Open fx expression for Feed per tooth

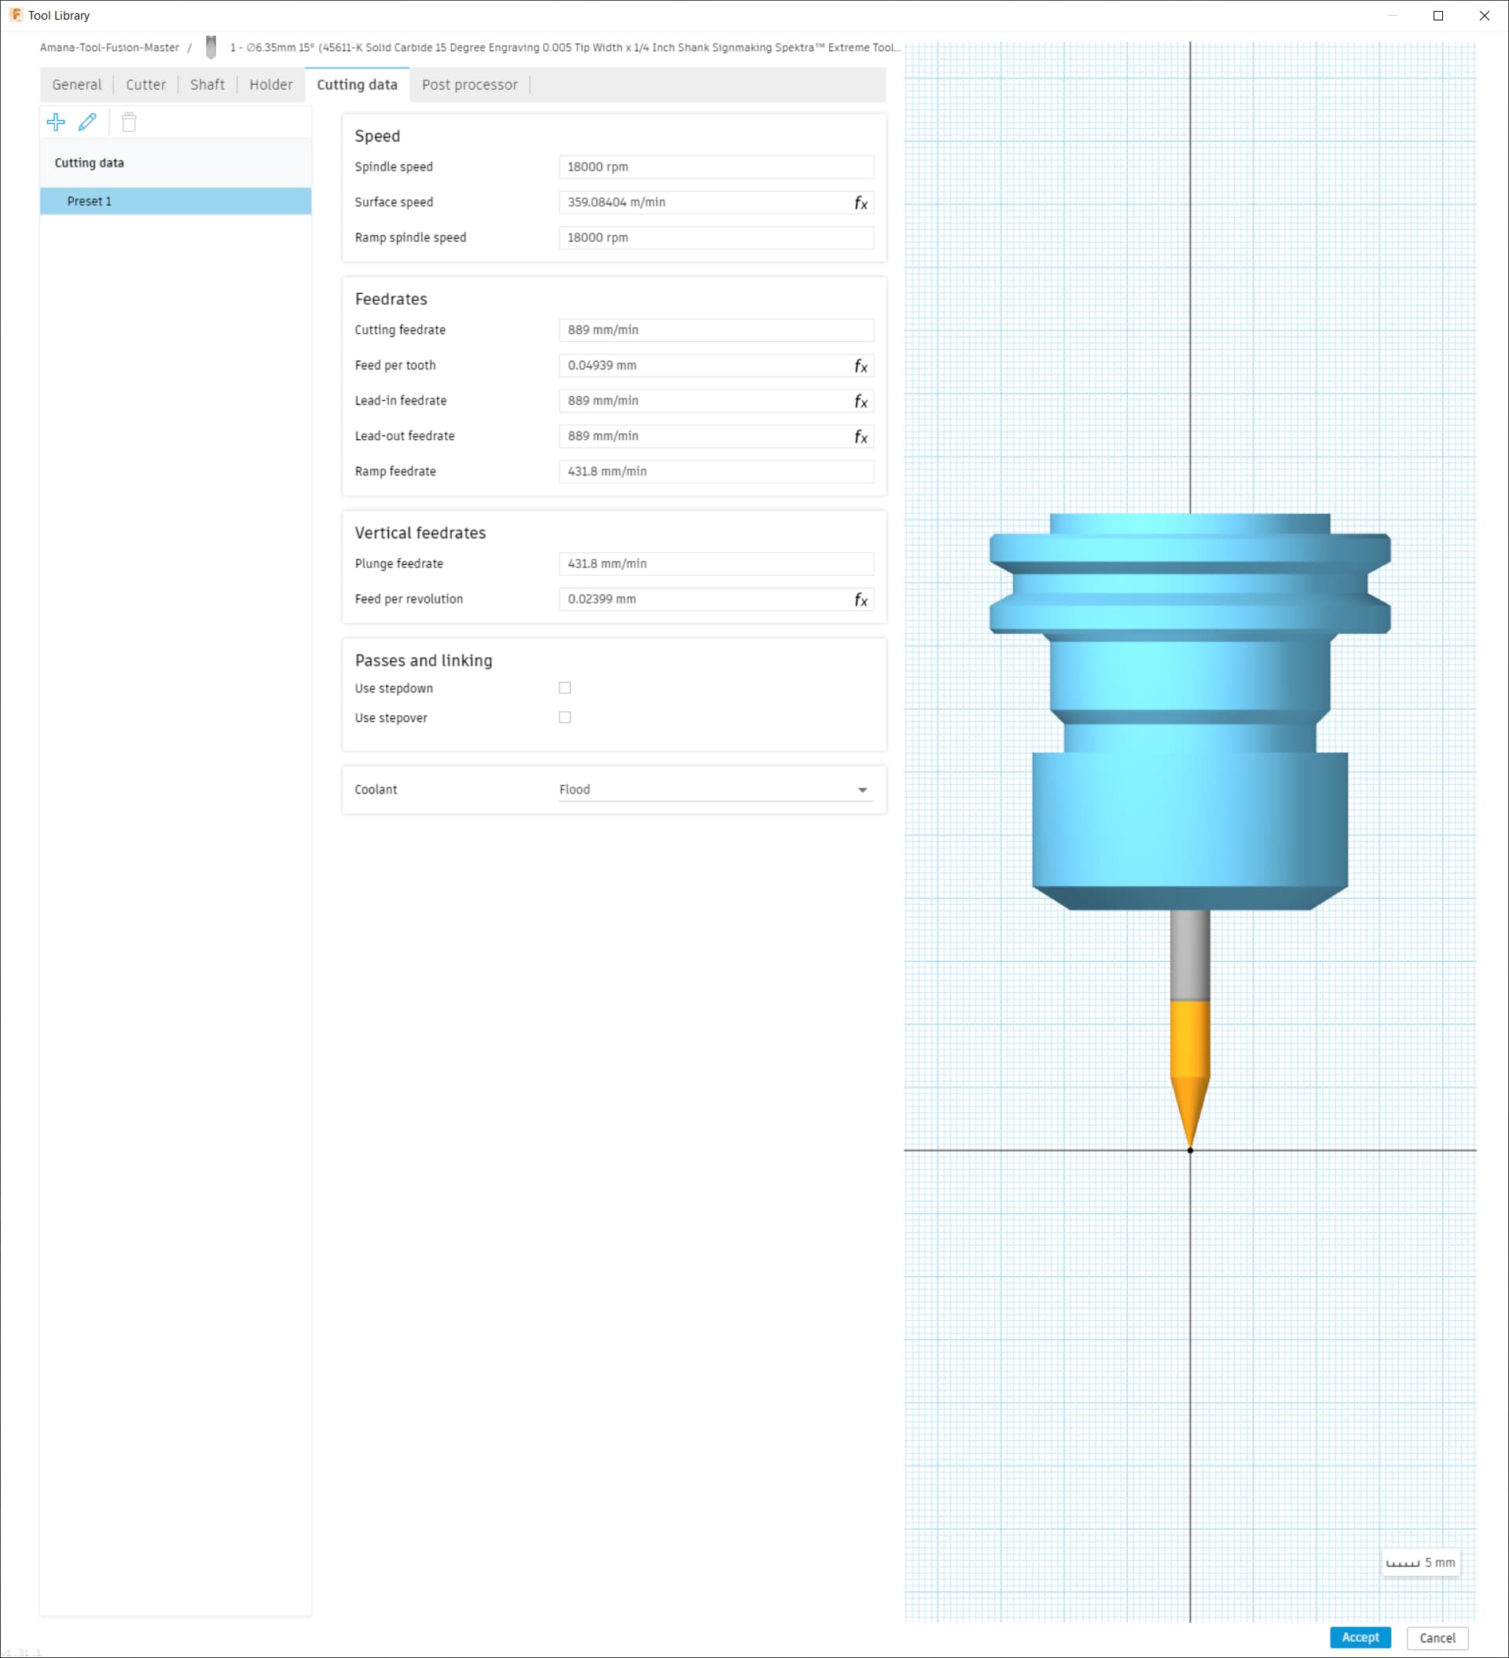click(861, 366)
